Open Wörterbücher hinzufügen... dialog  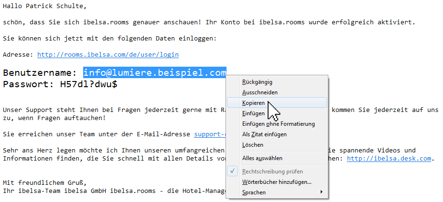[277, 182]
